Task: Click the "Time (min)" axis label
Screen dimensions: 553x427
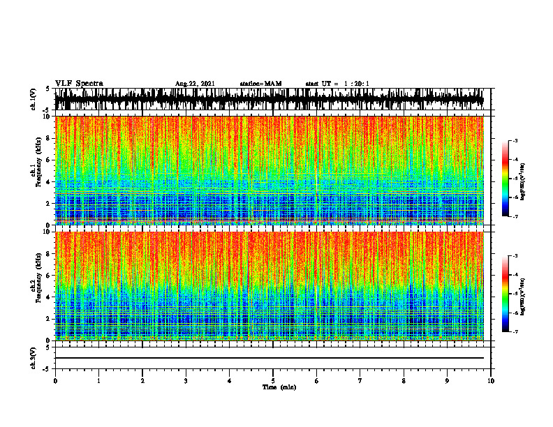Action: tap(279, 387)
